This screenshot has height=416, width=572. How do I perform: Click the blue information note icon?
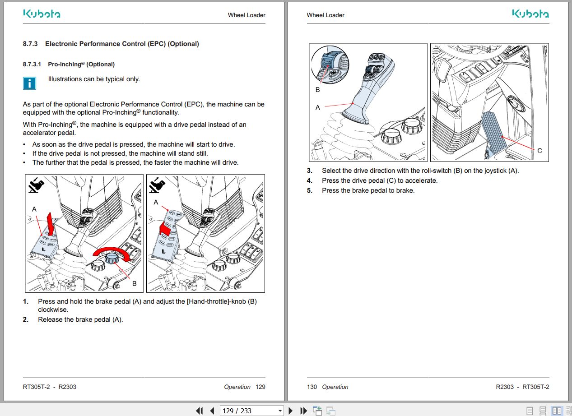point(29,83)
